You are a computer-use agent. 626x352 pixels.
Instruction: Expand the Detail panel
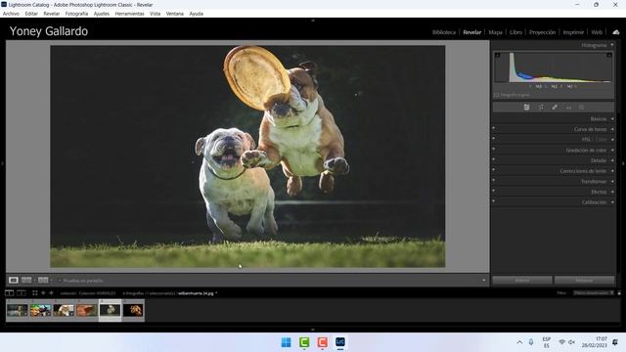pyautogui.click(x=612, y=160)
